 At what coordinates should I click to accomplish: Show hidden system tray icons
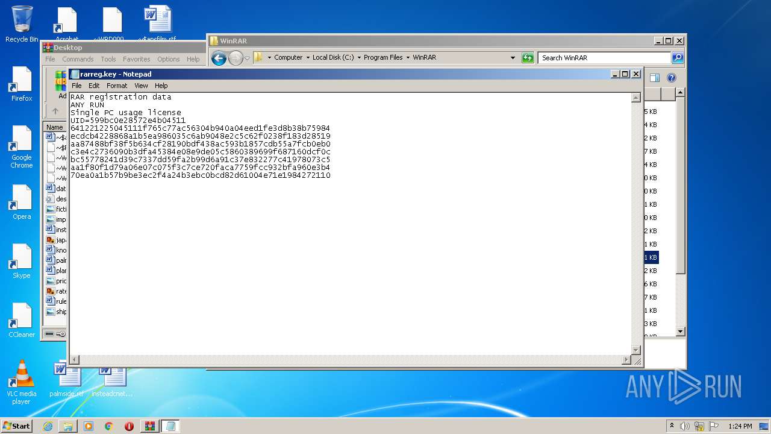click(672, 426)
